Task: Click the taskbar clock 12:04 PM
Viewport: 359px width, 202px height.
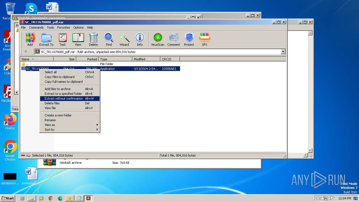Action: (345, 198)
